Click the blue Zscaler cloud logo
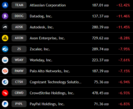133x109 pixels. click(5, 49)
